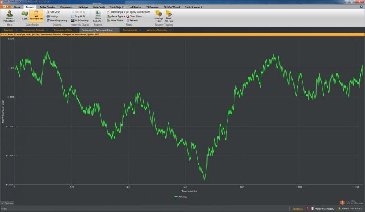Switch to the Active Session ribbon tab
Screen dimensions: 365x212
(47, 7)
